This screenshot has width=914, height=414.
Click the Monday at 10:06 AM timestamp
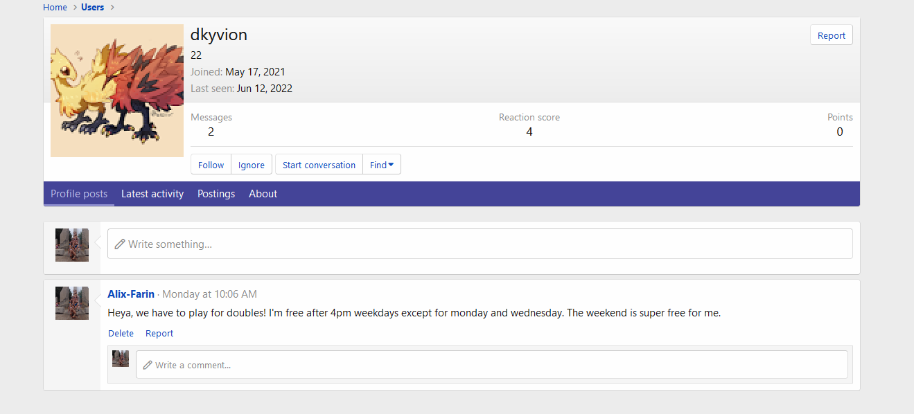pos(209,294)
